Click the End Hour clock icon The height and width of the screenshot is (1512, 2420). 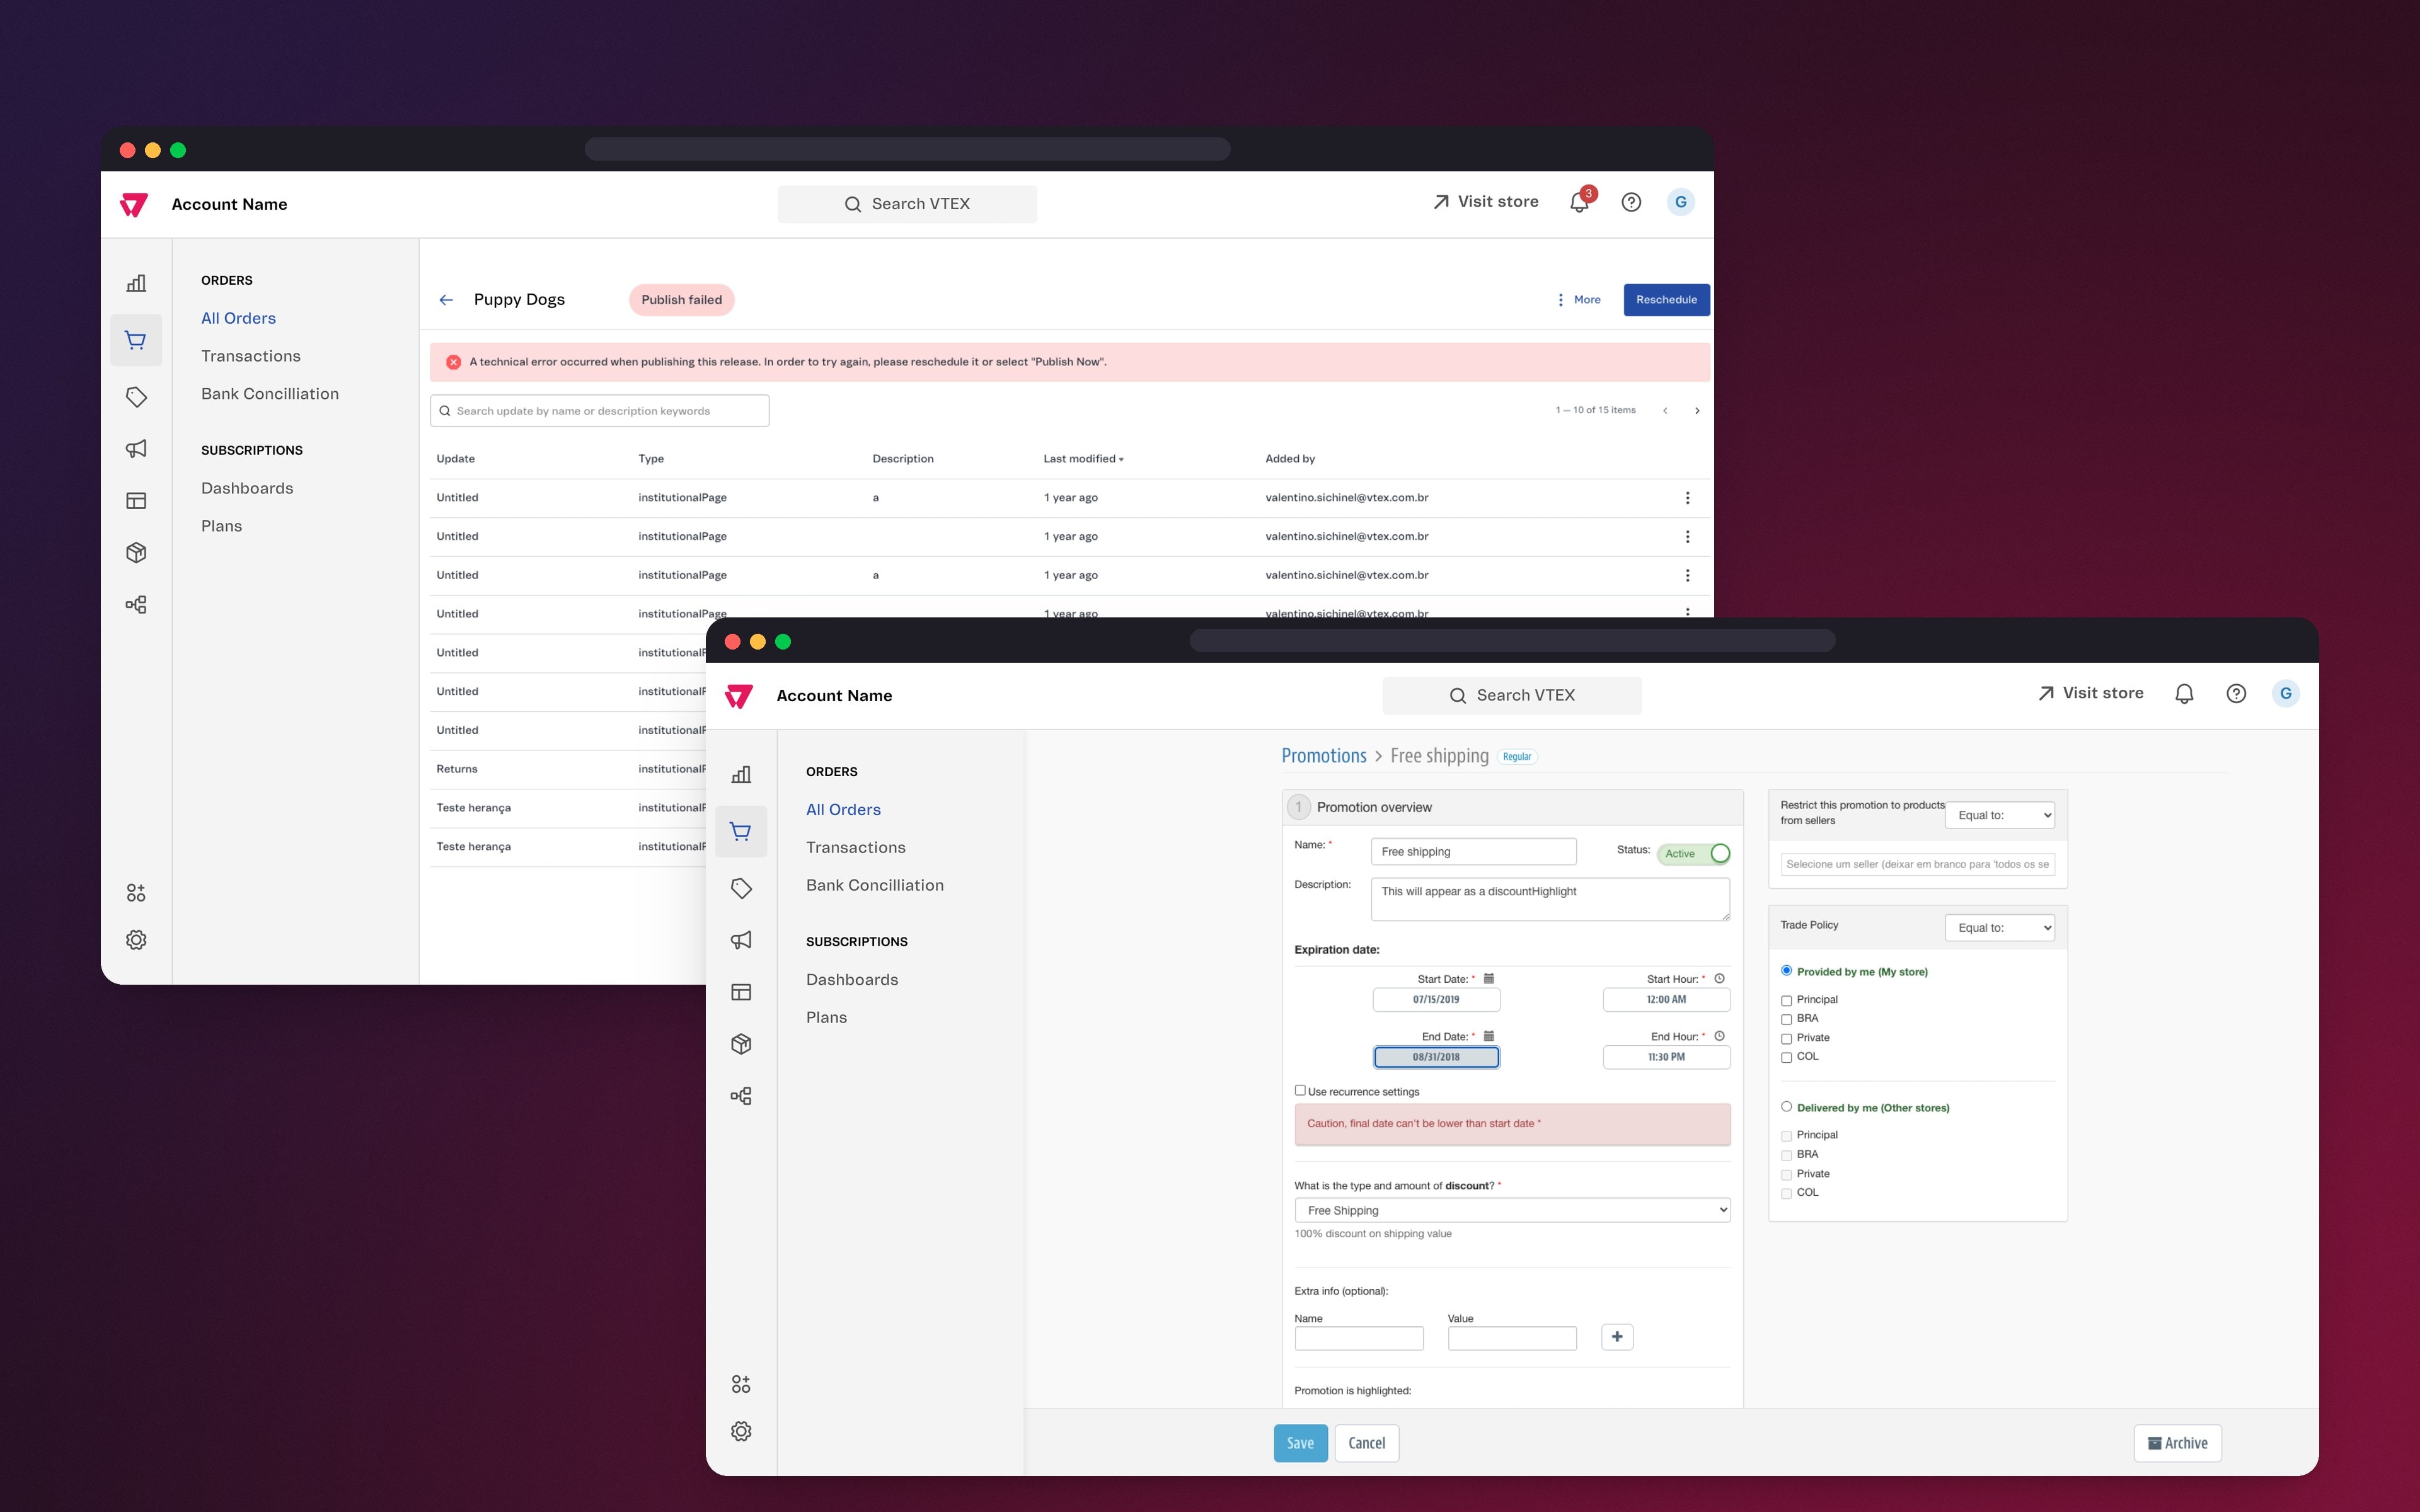[x=1719, y=1036]
